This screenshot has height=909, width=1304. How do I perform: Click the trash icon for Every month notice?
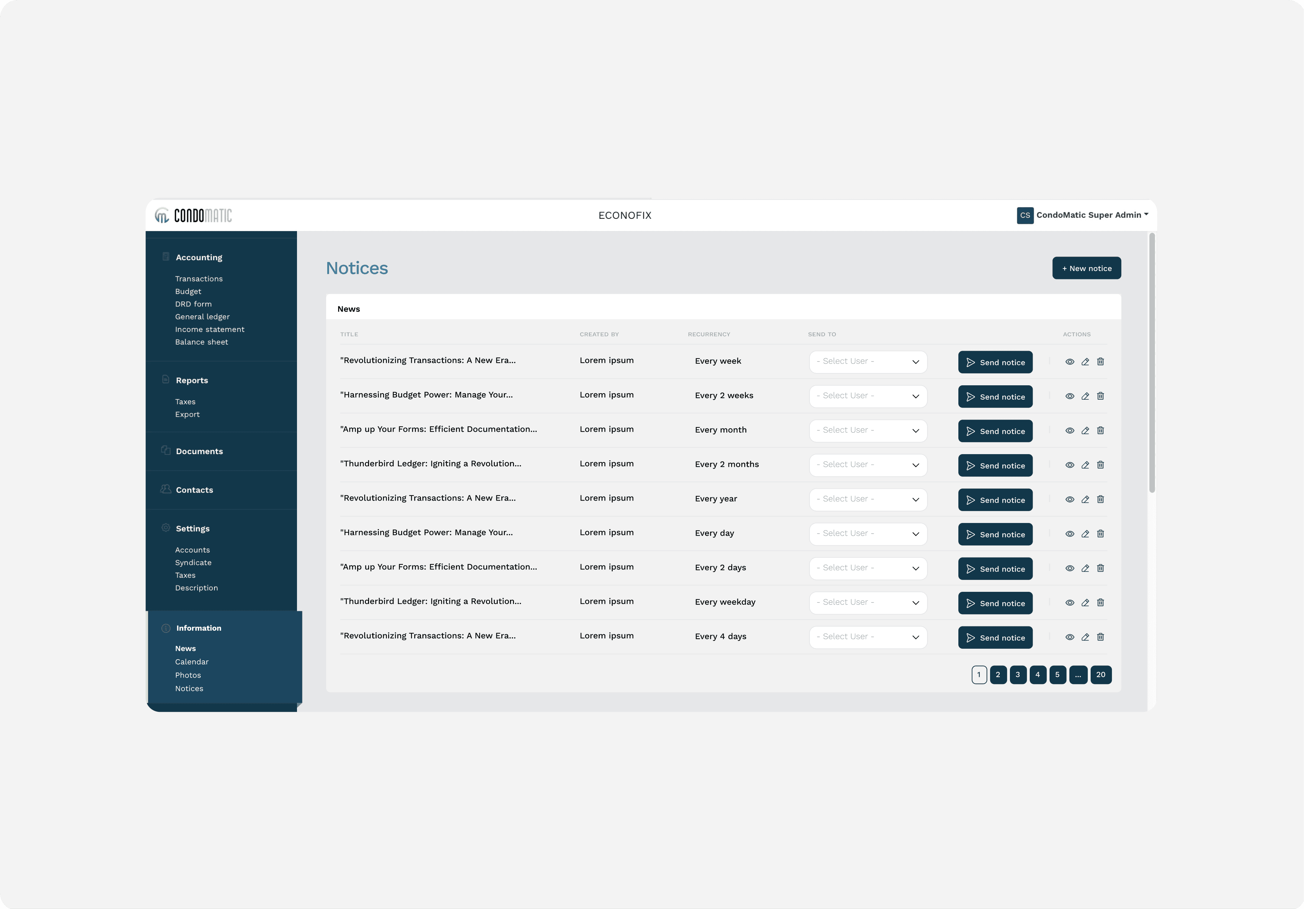[x=1100, y=431]
